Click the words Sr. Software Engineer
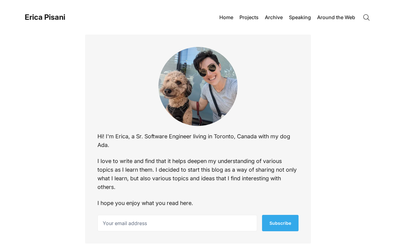Viewport: 396px width, 247px height. [163, 136]
